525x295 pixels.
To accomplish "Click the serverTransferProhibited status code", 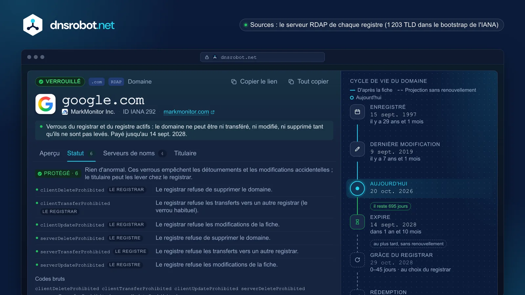I will pos(75,252).
